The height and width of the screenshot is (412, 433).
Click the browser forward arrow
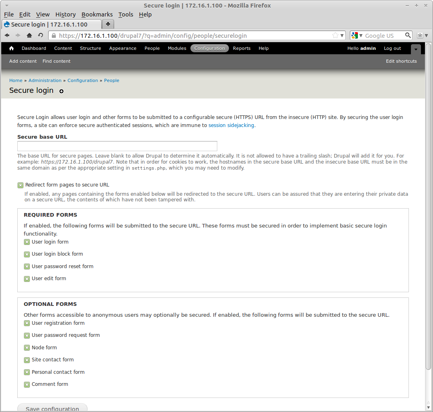(x=18, y=35)
